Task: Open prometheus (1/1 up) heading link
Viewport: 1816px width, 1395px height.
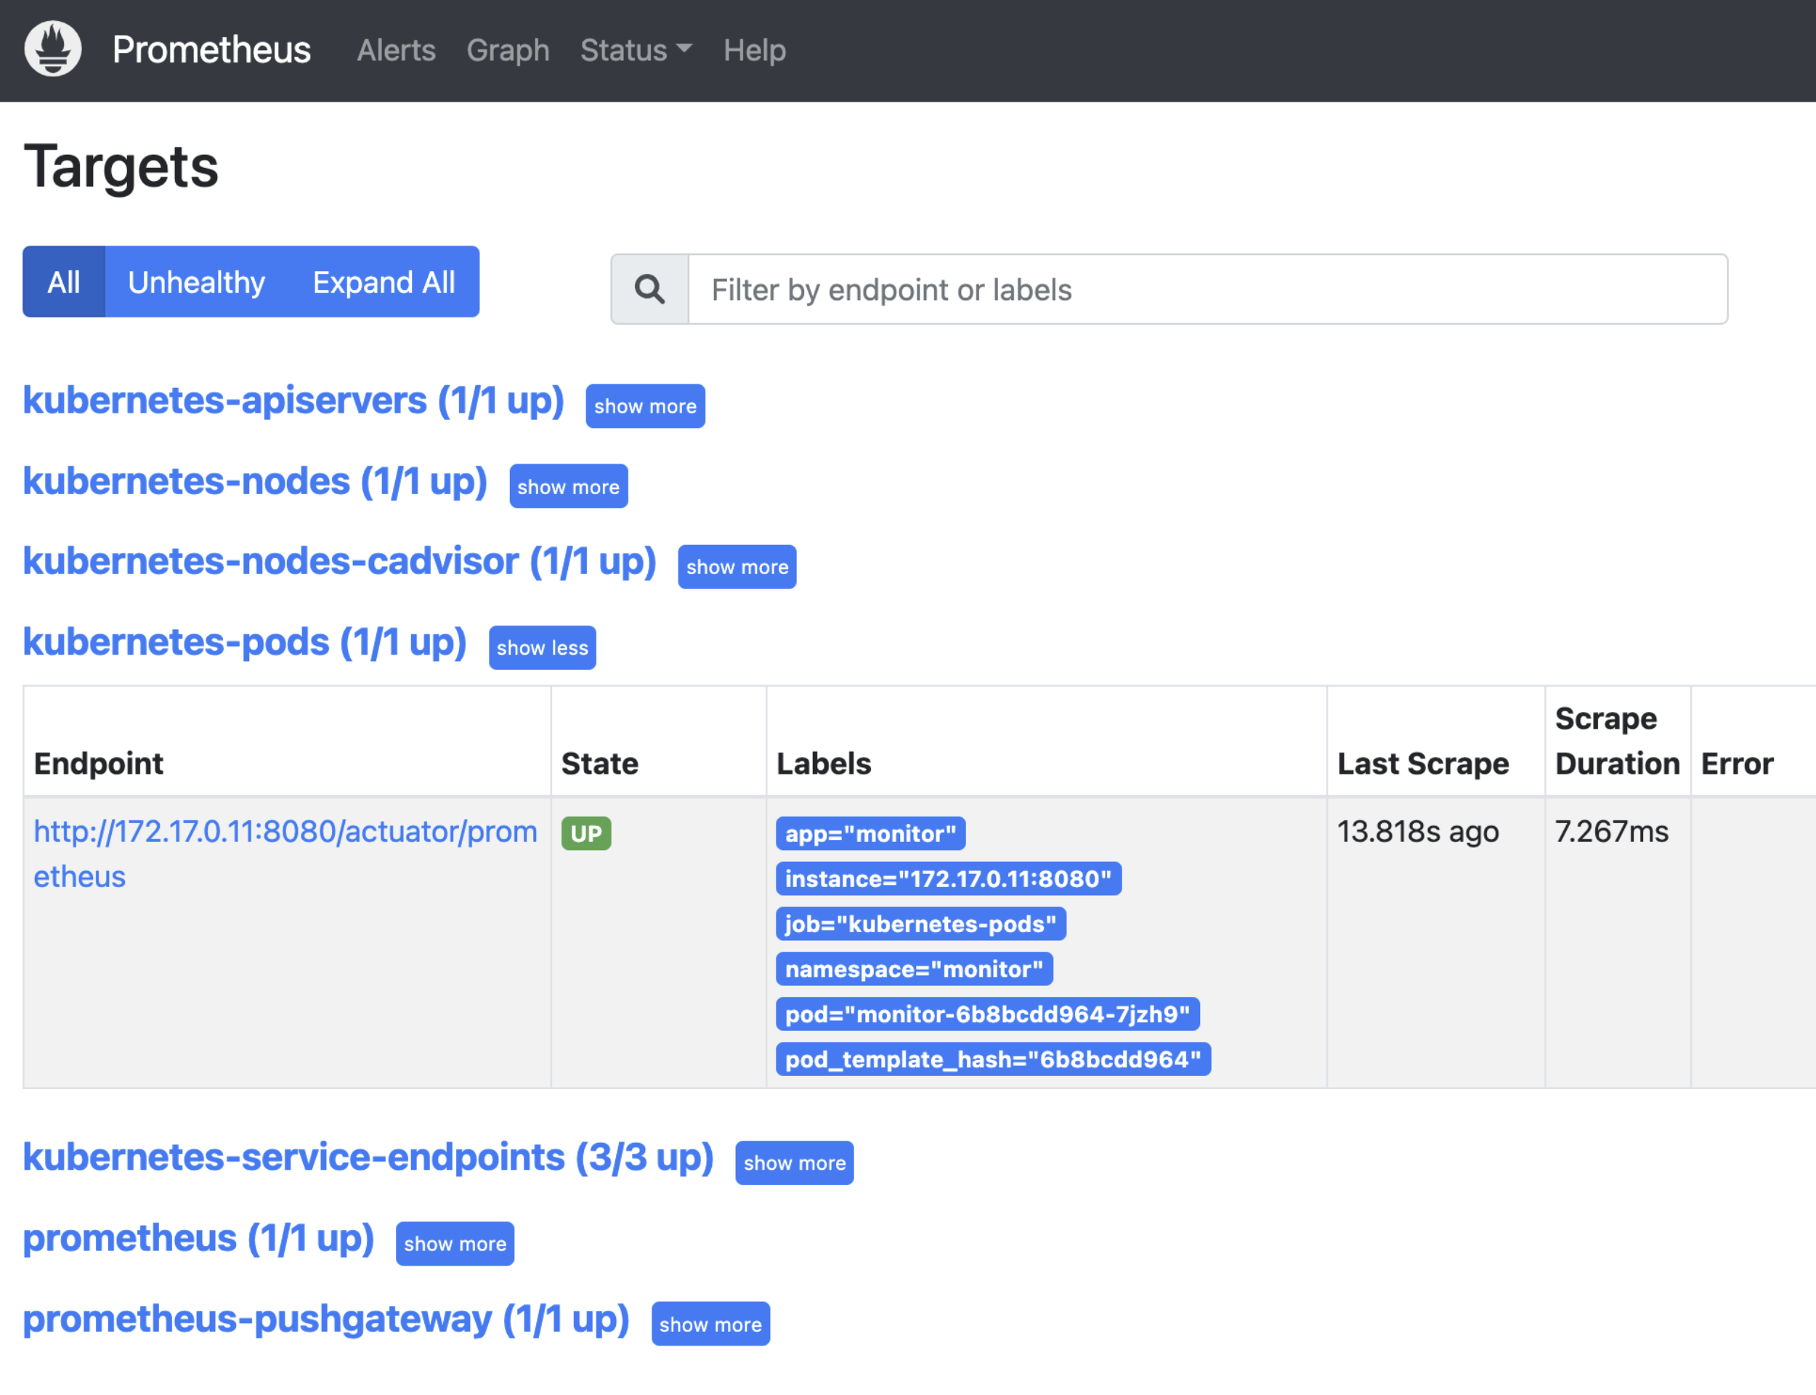Action: (198, 1239)
